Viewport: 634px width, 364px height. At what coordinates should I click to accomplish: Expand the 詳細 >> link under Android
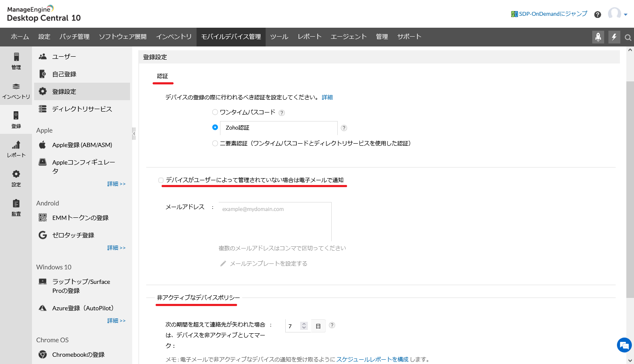pyautogui.click(x=116, y=248)
